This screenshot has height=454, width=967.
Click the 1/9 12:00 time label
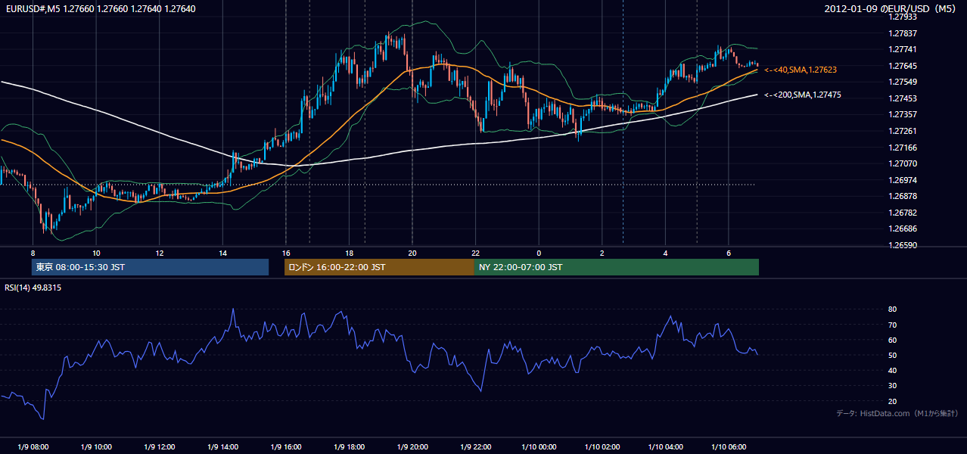pyautogui.click(x=160, y=446)
